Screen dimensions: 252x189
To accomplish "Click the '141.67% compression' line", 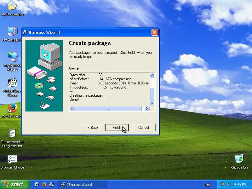I will [x=100, y=79].
